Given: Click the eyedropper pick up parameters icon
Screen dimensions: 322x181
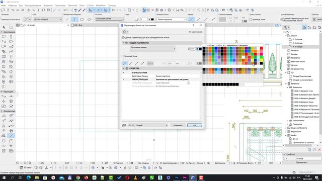Looking at the screenshot, I should point(80,10).
